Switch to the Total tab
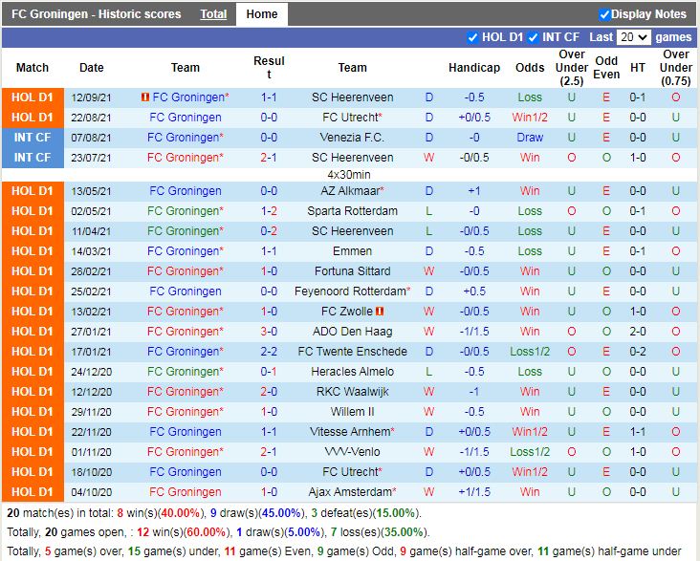Viewport: 700px width, 561px height. click(213, 14)
